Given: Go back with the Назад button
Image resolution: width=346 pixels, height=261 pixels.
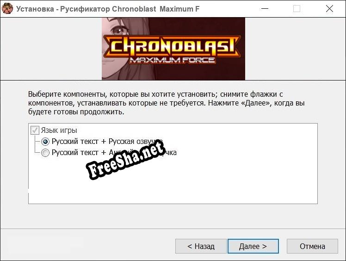Looking at the screenshot, I should (201, 246).
